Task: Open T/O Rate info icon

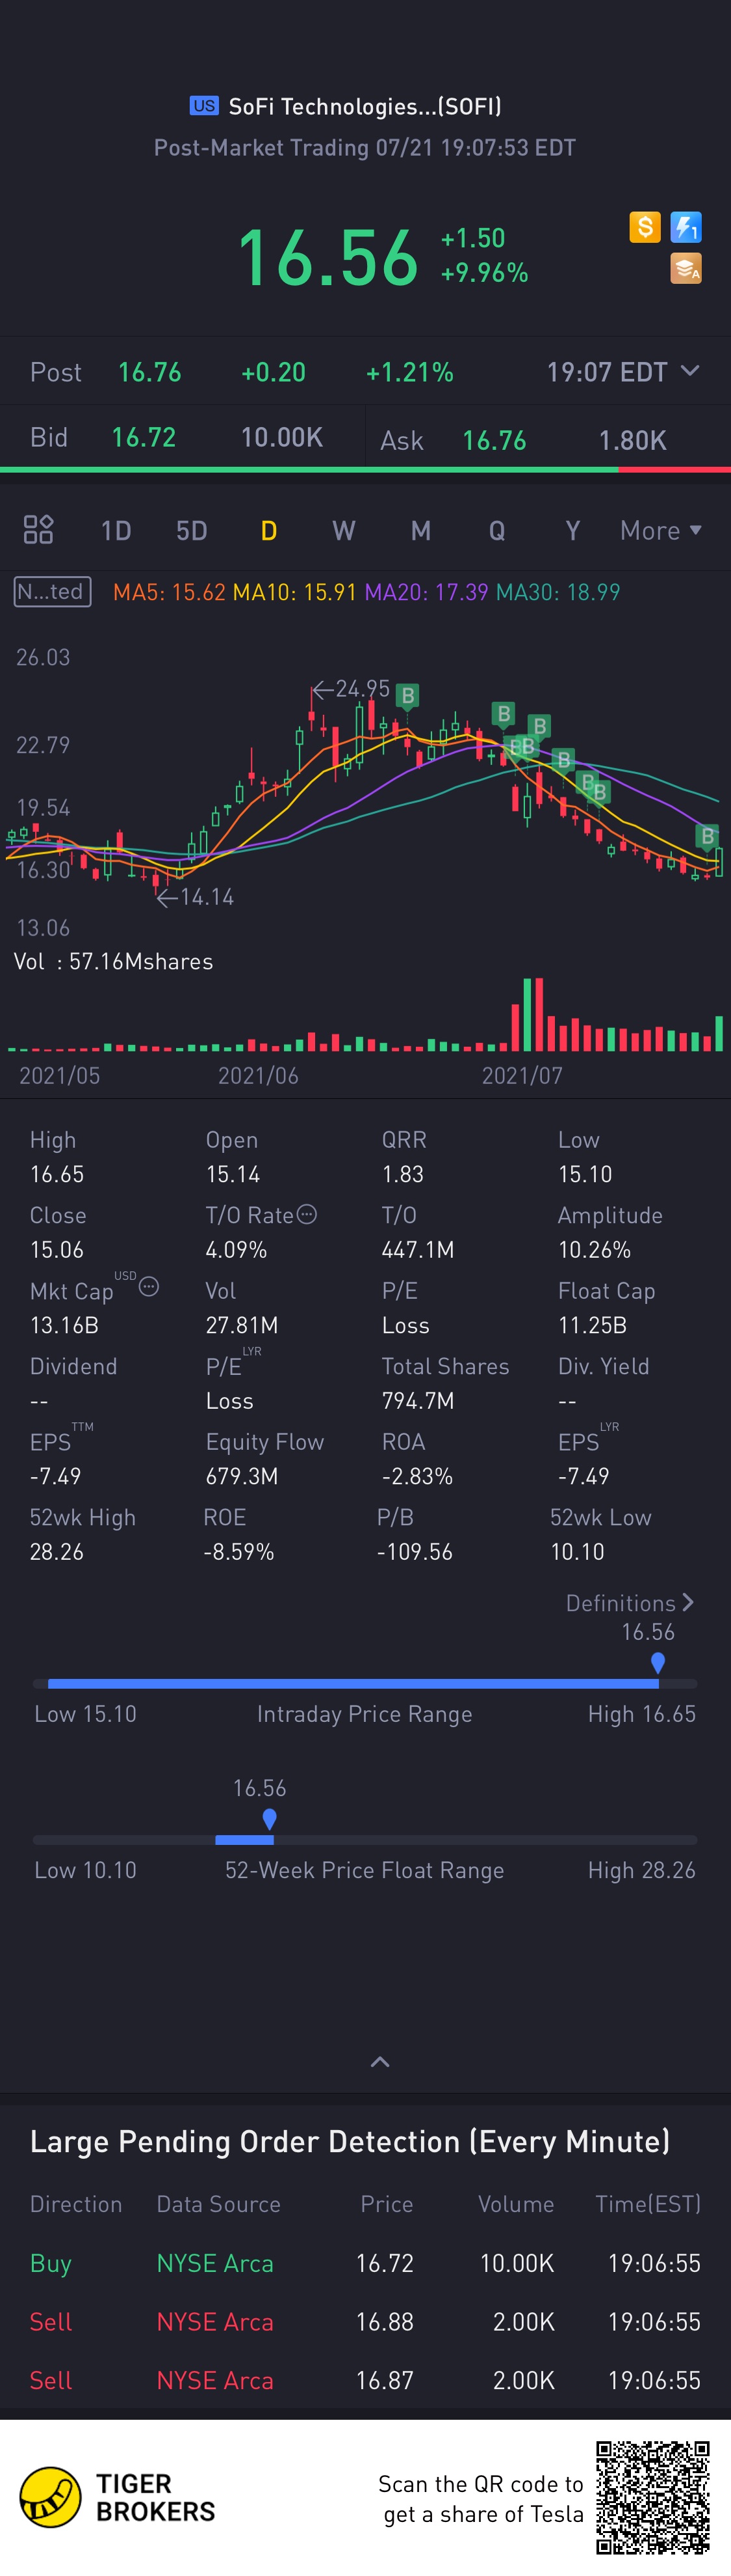Action: pyautogui.click(x=307, y=1213)
